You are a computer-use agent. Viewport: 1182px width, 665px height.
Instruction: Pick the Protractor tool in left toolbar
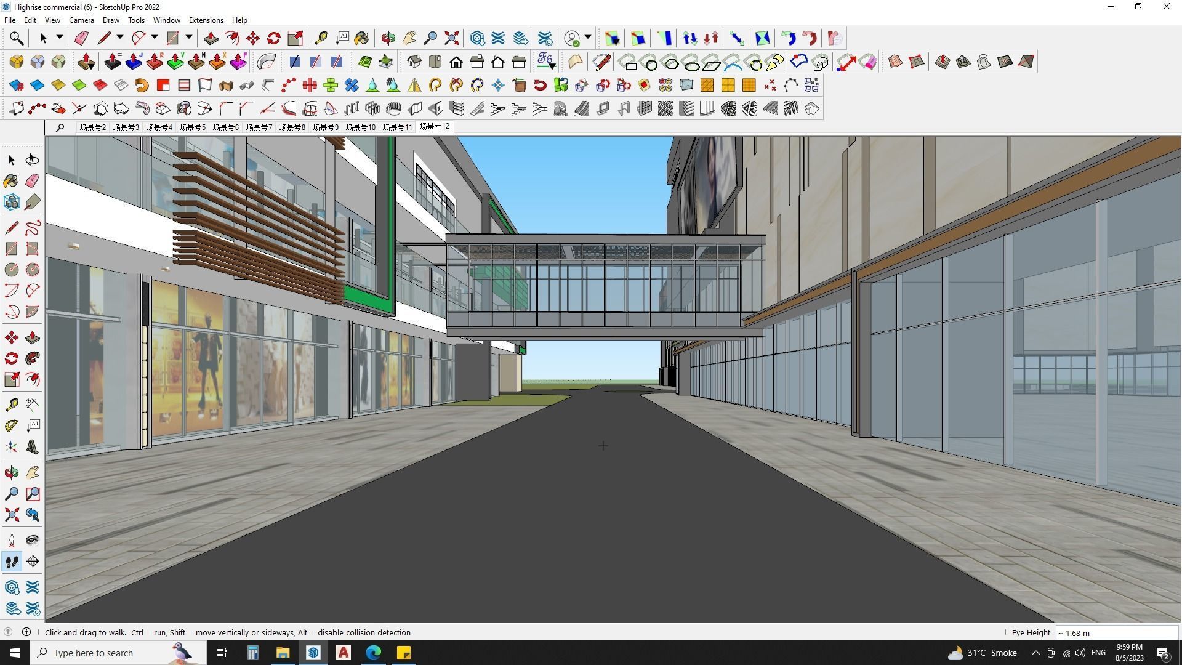tap(12, 425)
